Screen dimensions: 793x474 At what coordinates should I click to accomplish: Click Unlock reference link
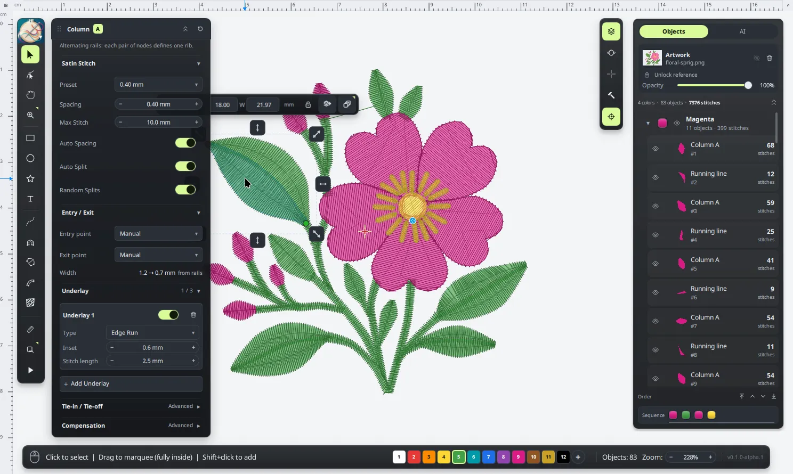click(675, 75)
